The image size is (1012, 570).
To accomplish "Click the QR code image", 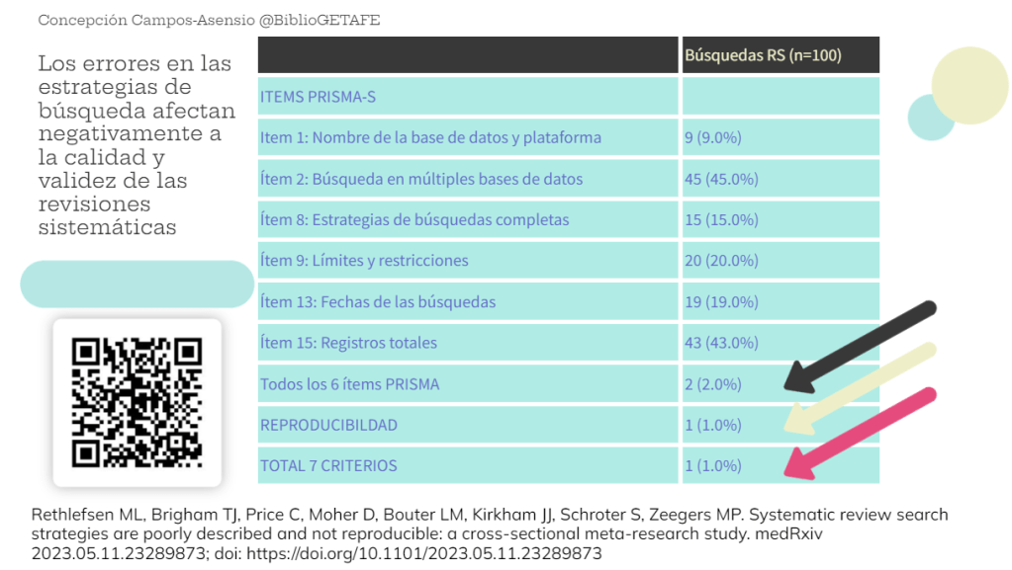I will pos(137,402).
